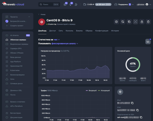
Task: Open the chart settings icon button
Action: click(x=148, y=42)
